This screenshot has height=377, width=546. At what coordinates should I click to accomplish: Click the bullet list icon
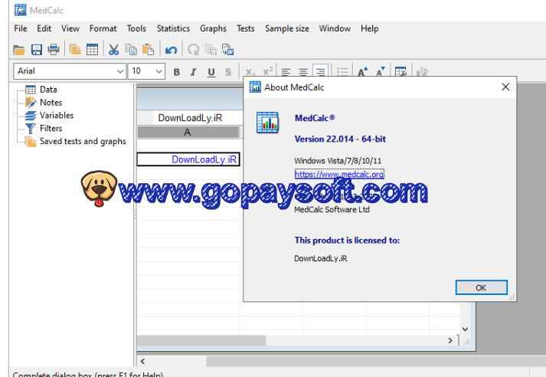pos(342,71)
